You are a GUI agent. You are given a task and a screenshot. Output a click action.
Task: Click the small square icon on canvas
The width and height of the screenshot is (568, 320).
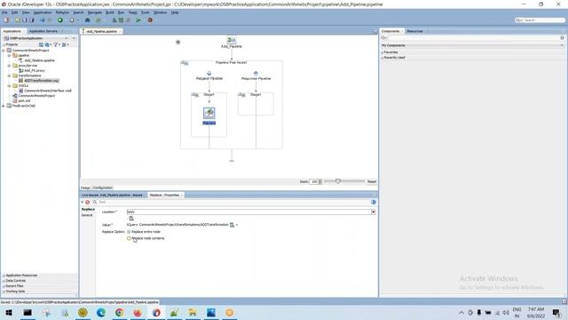[177, 42]
